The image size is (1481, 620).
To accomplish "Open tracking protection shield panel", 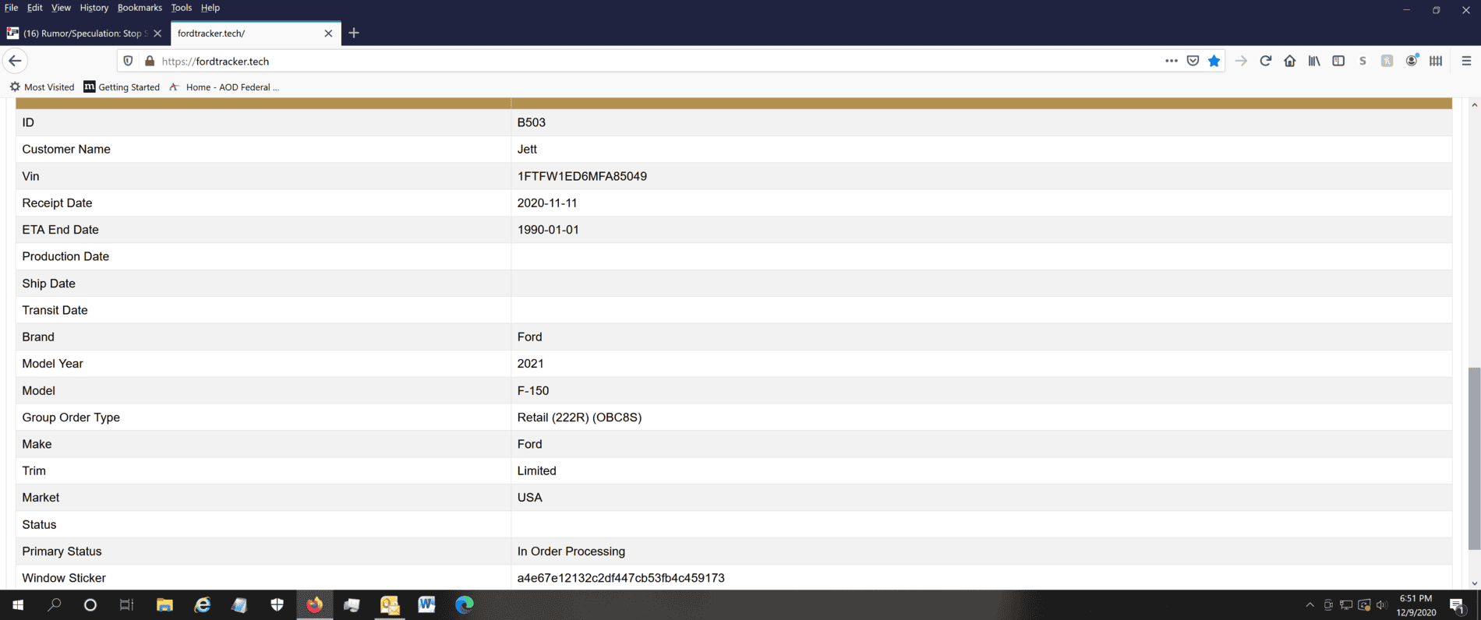I will [129, 61].
